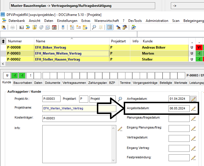Image resolution: width=204 pixels, height=166 pixels.
Task: Open the Datenbank menu
Action: tap(17, 21)
